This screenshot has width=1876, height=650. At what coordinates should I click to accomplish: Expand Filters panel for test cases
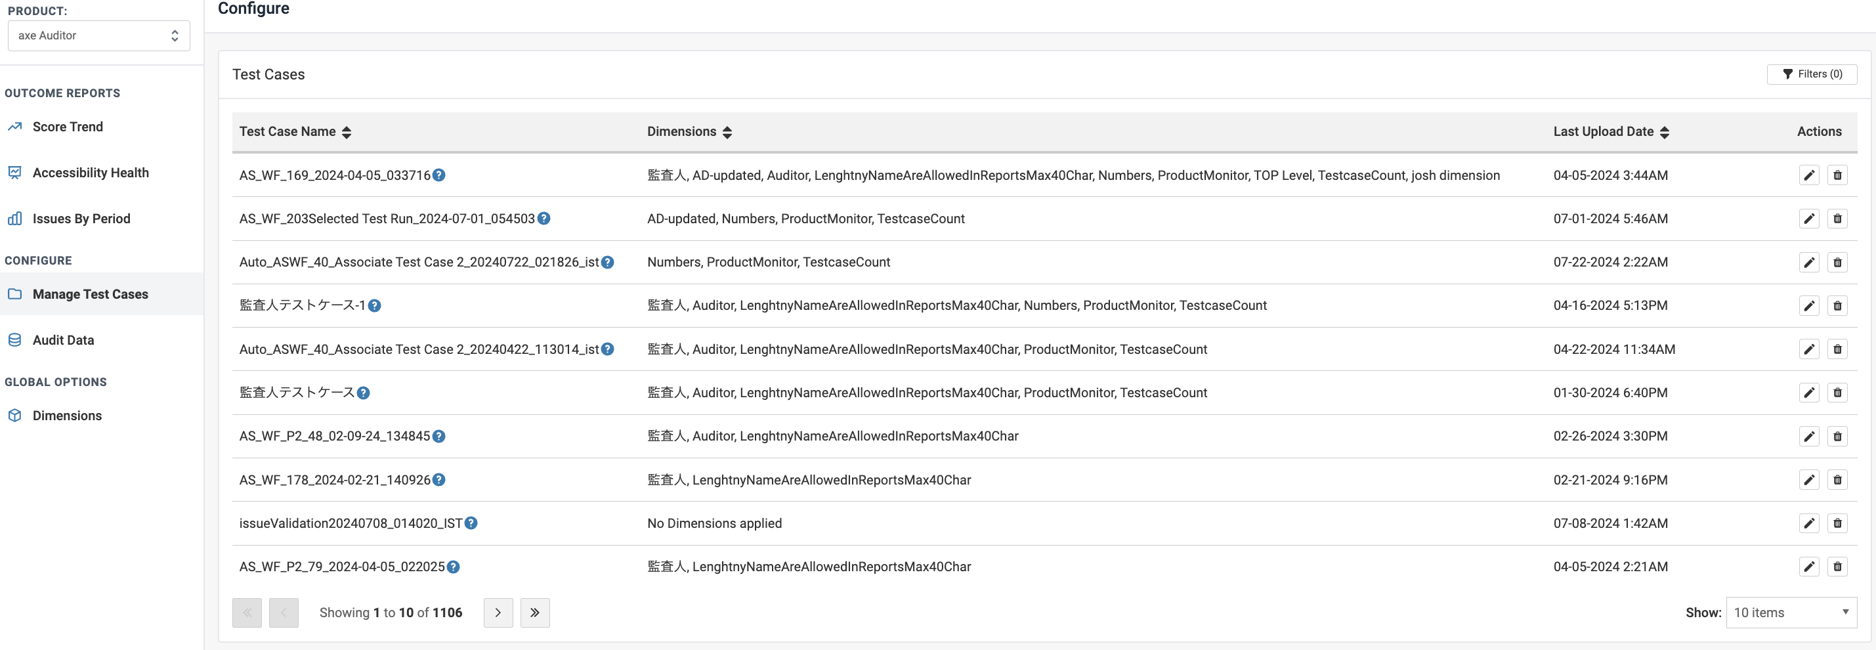coord(1812,74)
